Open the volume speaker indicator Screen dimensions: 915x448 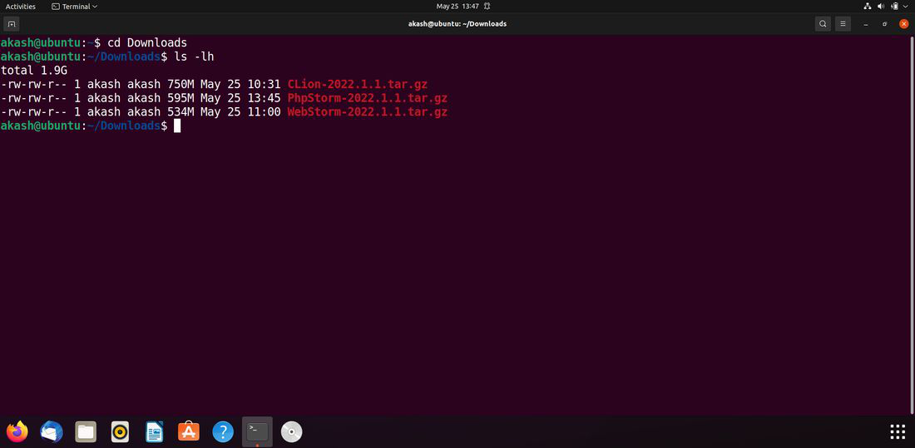pyautogui.click(x=881, y=7)
